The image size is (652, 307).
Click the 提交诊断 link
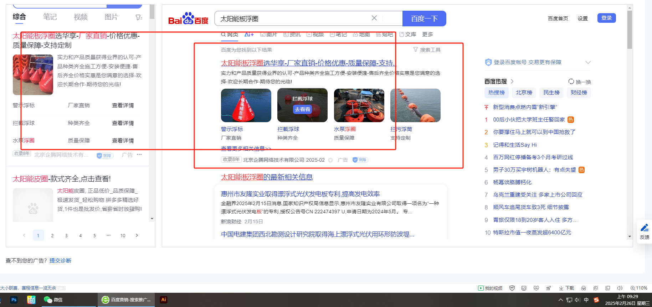coord(60,261)
